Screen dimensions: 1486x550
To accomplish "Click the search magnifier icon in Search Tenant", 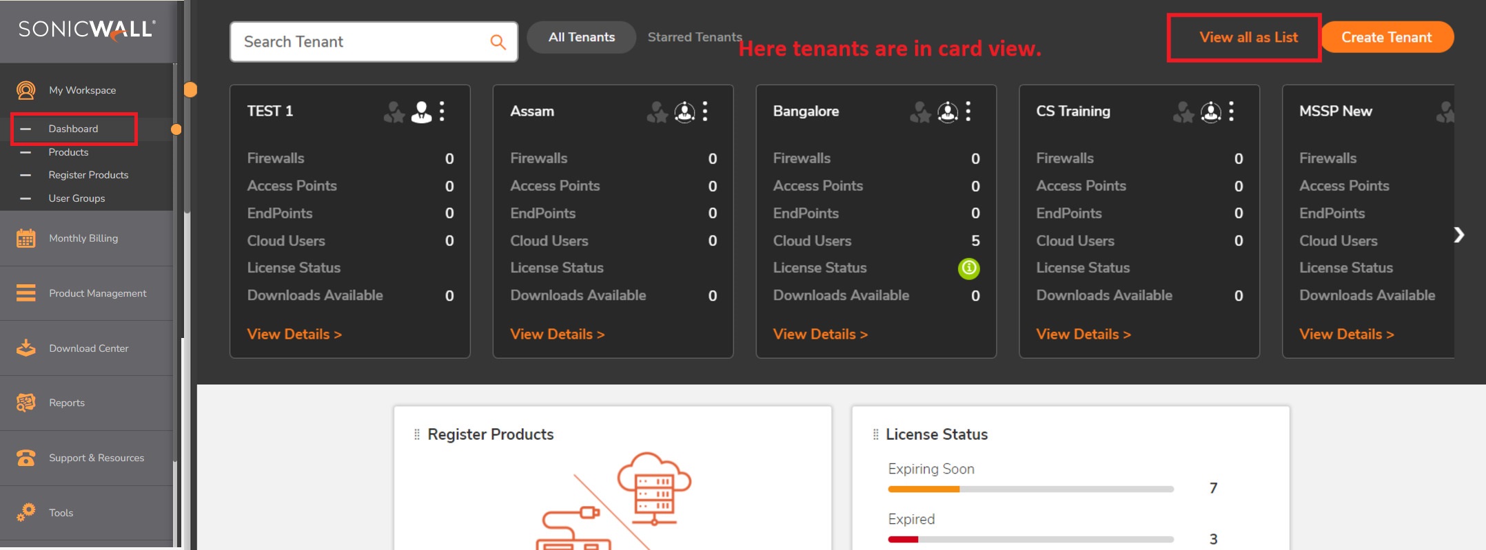I will (x=498, y=42).
